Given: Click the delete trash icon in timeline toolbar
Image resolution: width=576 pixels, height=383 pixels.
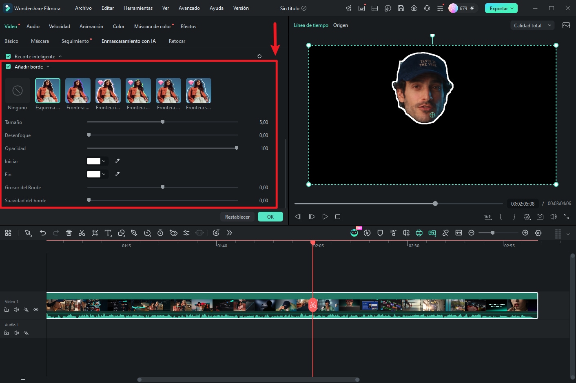Looking at the screenshot, I should tap(69, 233).
